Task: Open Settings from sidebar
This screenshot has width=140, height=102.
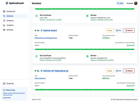Action: [x=15, y=30]
